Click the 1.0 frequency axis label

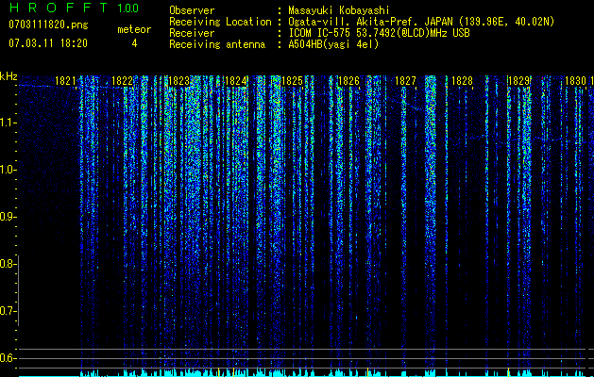8,170
